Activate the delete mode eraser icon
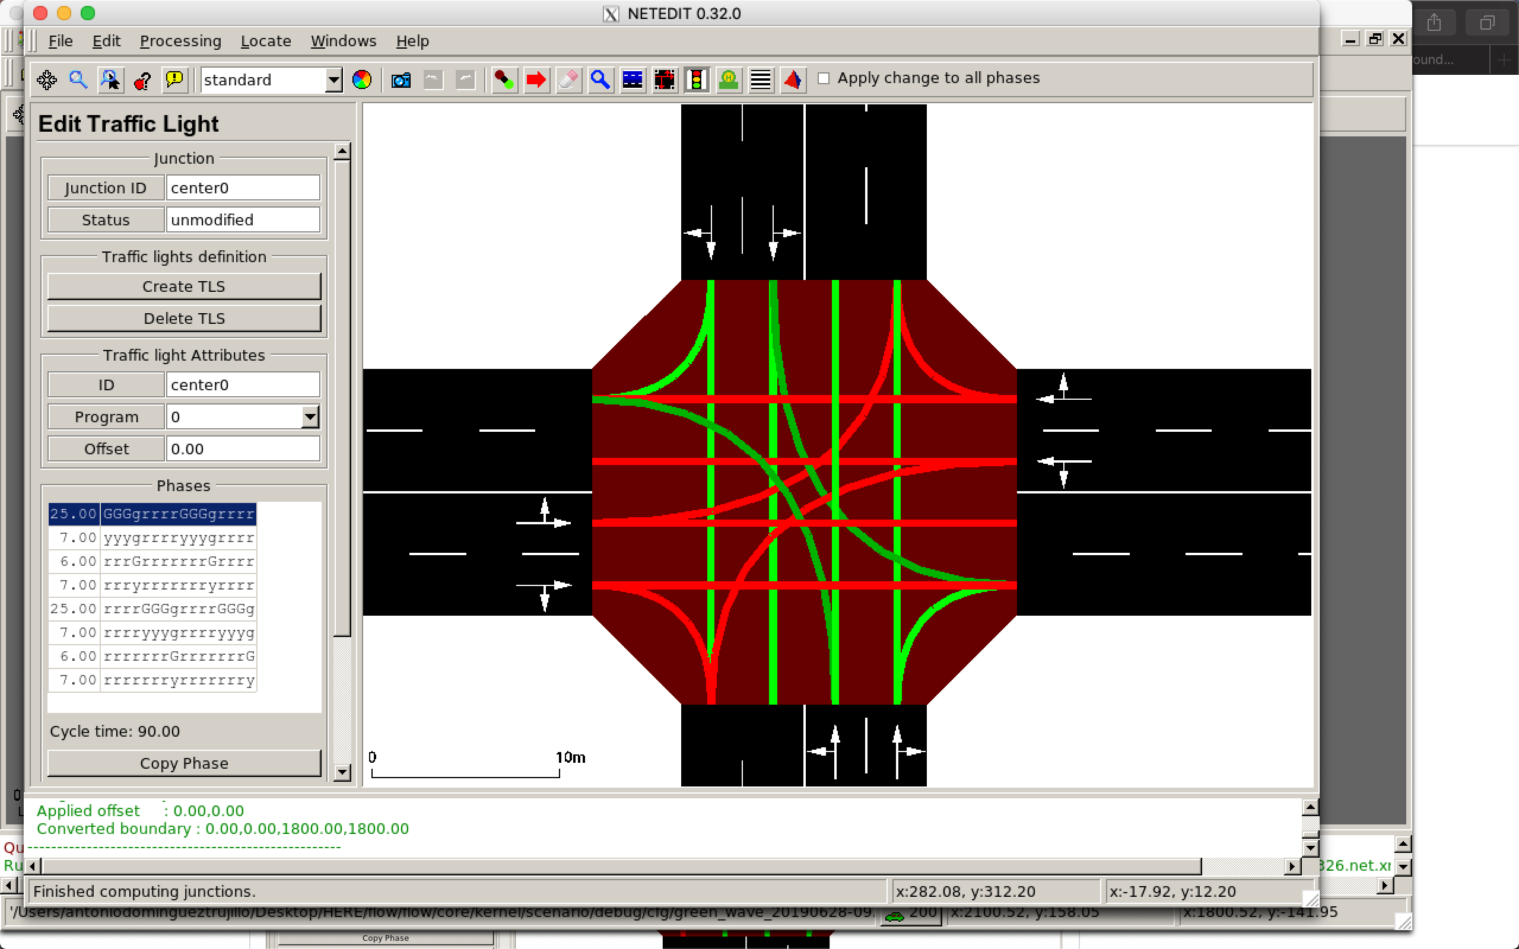1519x949 pixels. [568, 79]
